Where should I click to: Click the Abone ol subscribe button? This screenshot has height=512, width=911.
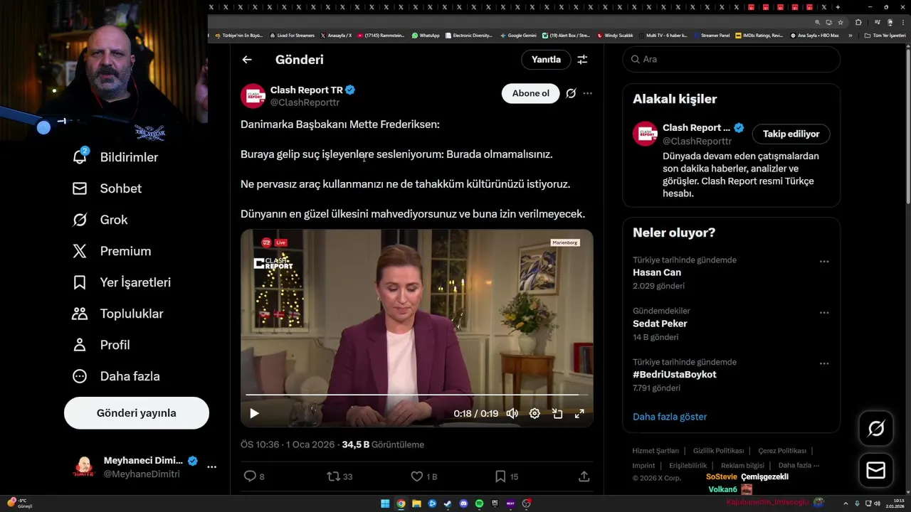tap(531, 93)
